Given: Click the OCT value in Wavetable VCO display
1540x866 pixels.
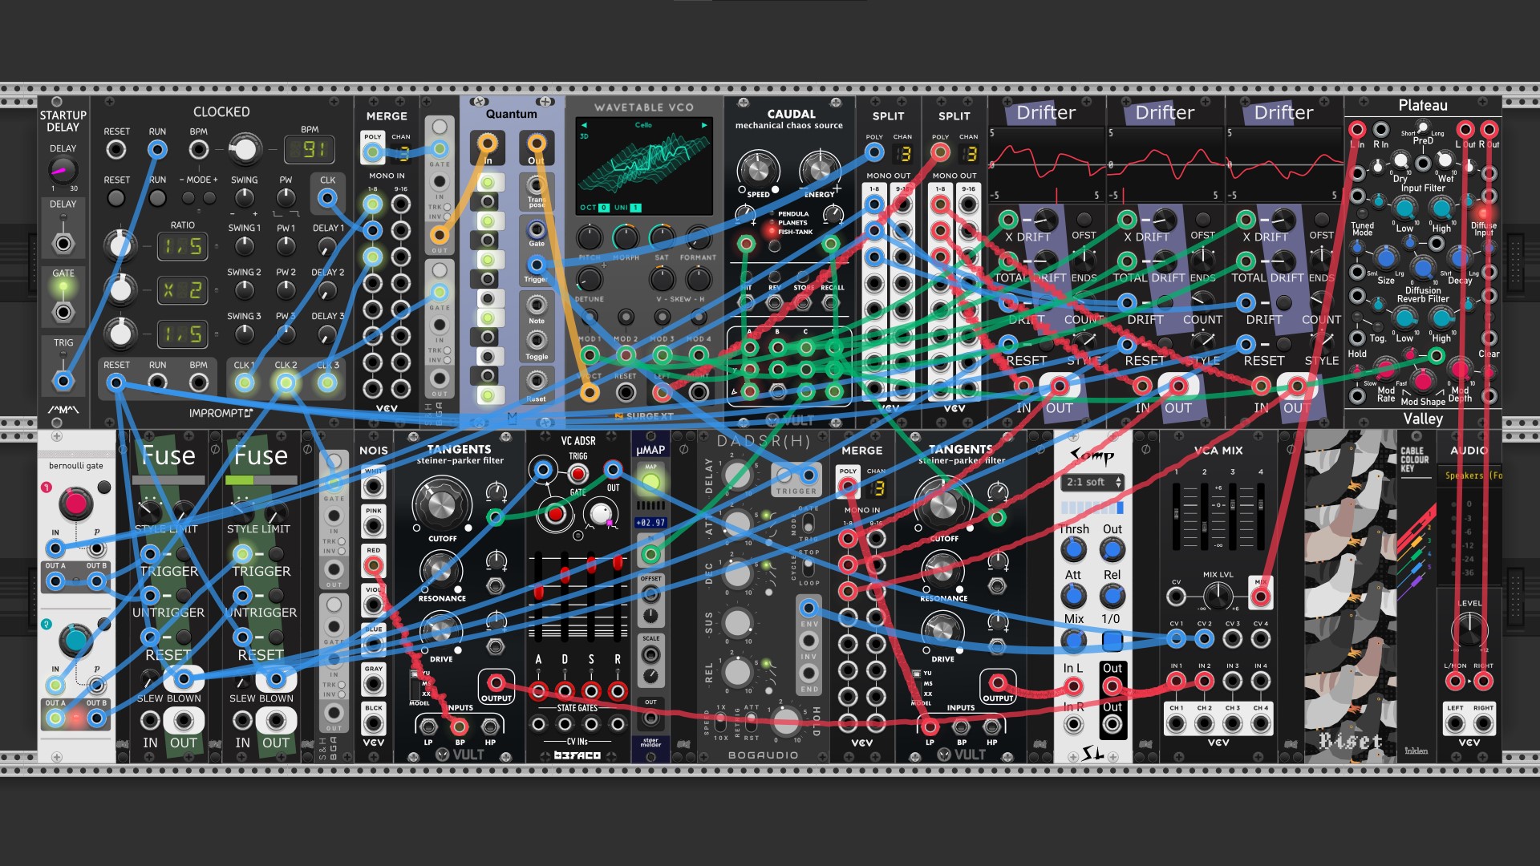Looking at the screenshot, I should coord(605,208).
